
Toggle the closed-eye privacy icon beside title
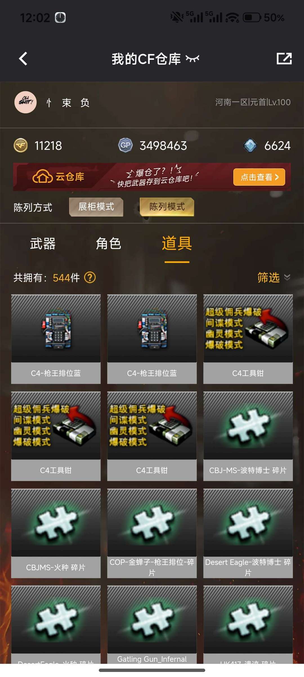193,59
